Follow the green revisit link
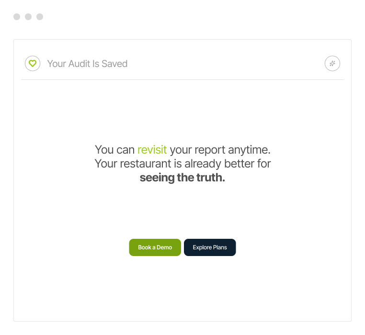 152,150
